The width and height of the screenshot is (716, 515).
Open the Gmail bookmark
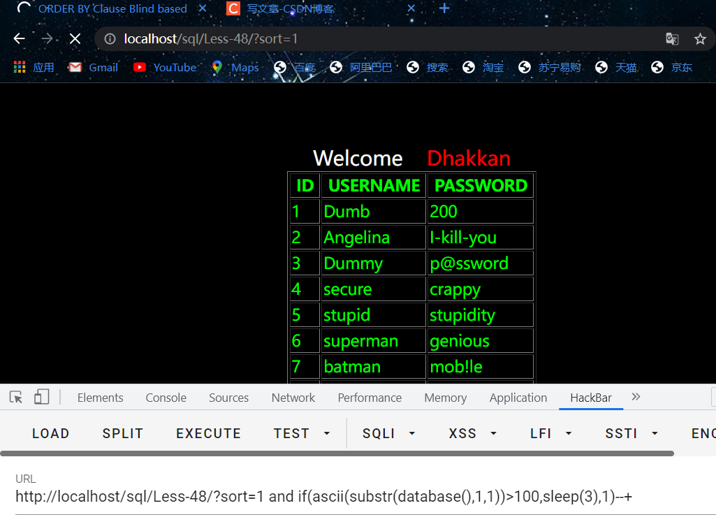point(93,68)
